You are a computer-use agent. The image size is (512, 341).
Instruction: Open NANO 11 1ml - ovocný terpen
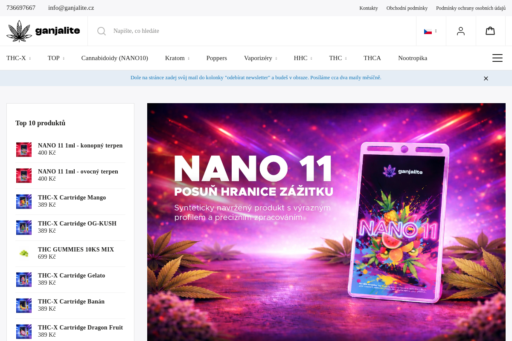point(78,171)
